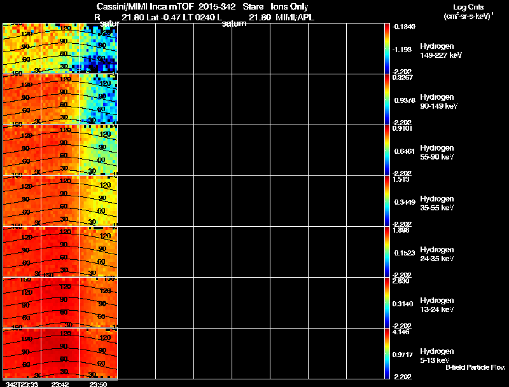Click the Hydrogen 5-13 keV color bar
Viewport: 509px width, 387px height.
tap(387, 353)
